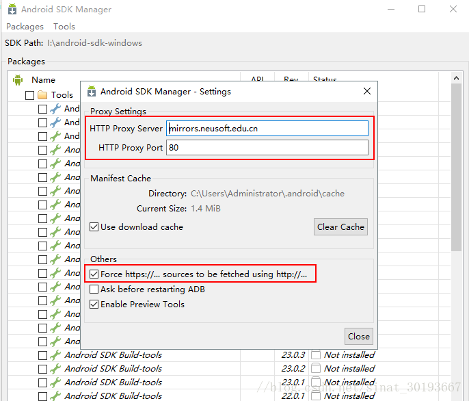Click the SDK Path I:\android-sdk-windows text
This screenshot has width=469, height=401.
94,43
